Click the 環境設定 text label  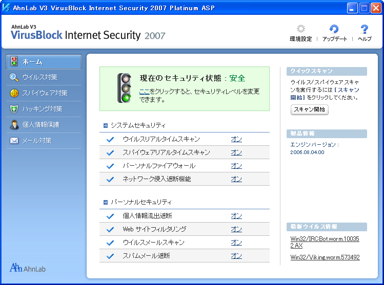coord(301,39)
